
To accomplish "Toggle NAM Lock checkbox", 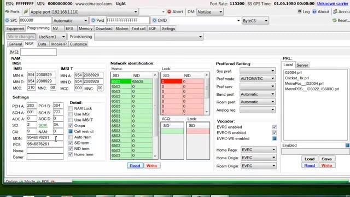I will 71,108.
